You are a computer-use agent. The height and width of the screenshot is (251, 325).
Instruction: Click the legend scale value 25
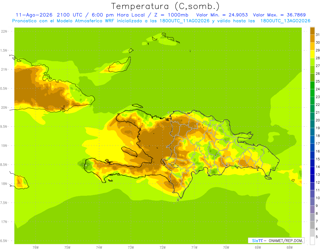point(318,81)
